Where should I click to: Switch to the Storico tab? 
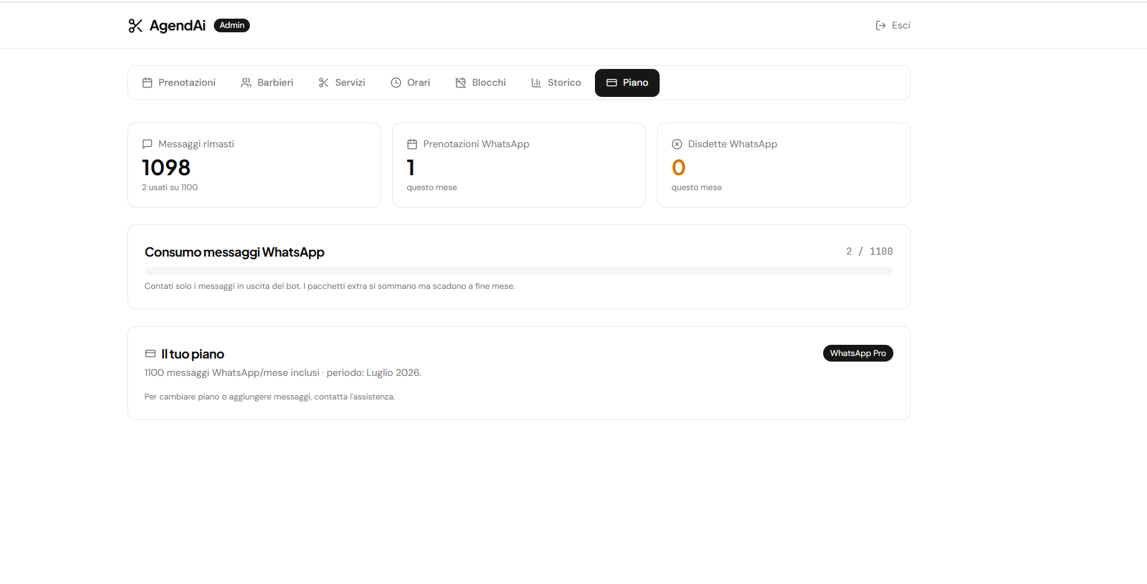click(556, 83)
